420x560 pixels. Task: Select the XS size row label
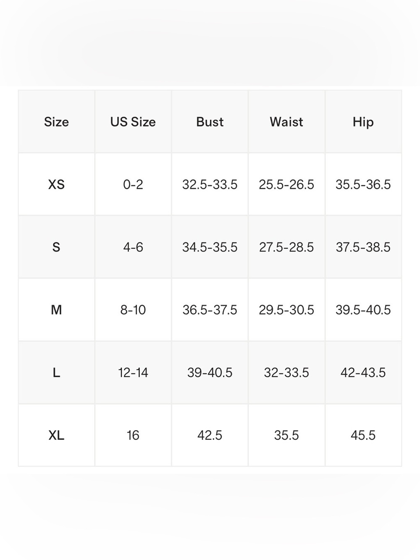tap(56, 184)
